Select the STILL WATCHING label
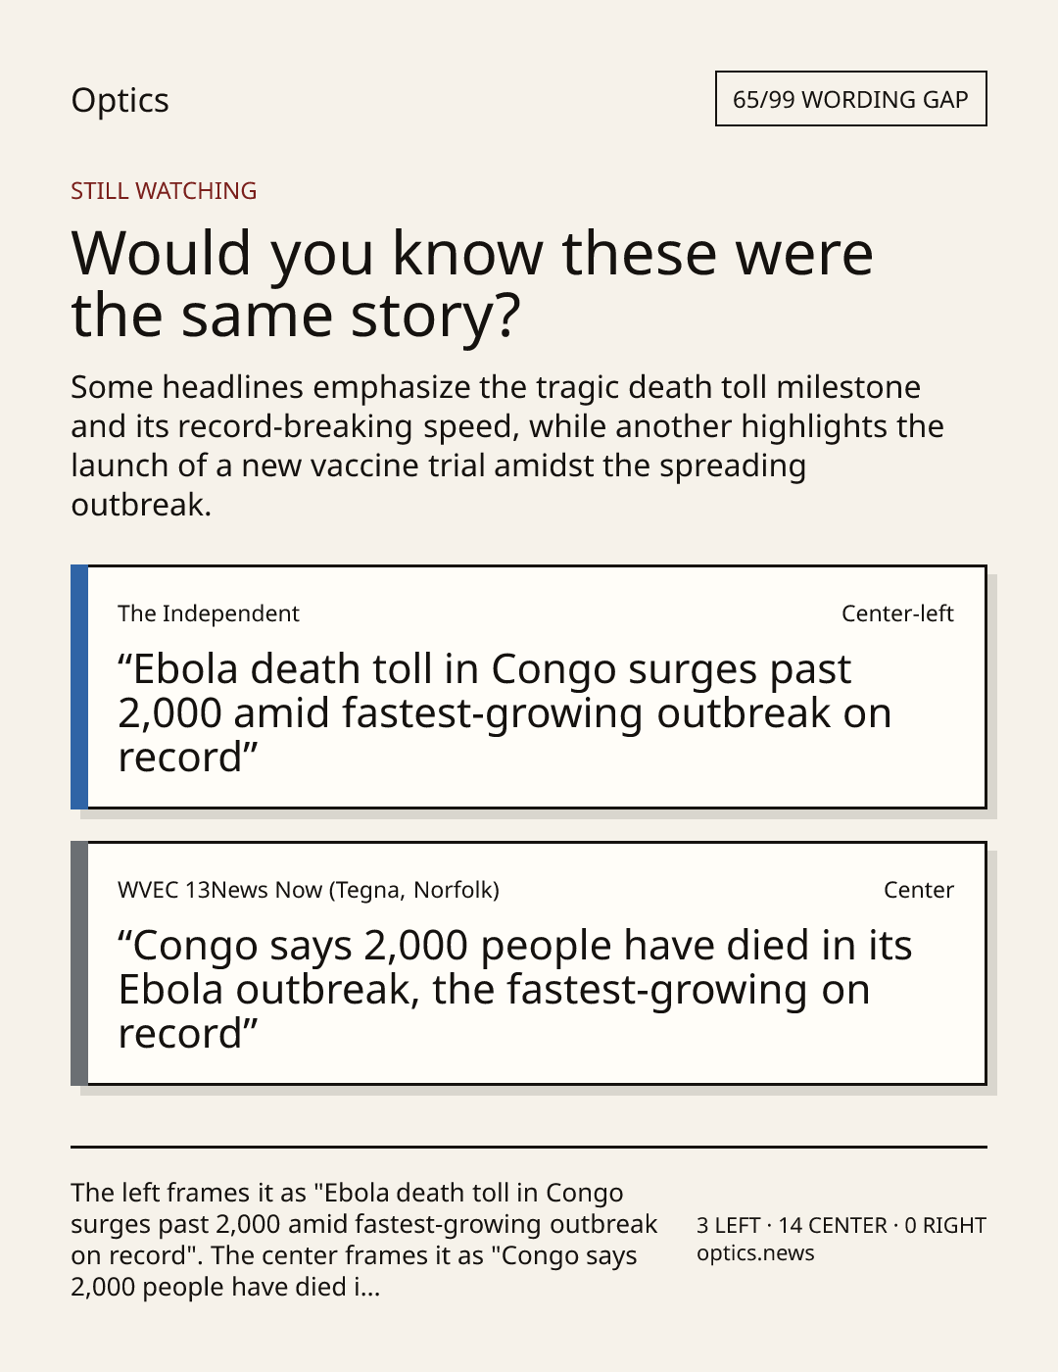This screenshot has width=1058, height=1372. [x=164, y=191]
